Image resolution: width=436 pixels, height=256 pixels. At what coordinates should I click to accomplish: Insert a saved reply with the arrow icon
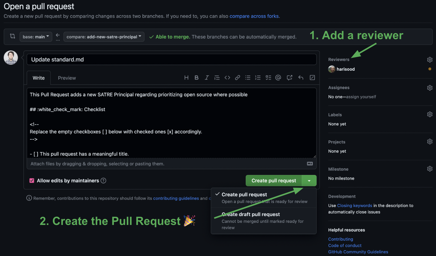coord(301,78)
